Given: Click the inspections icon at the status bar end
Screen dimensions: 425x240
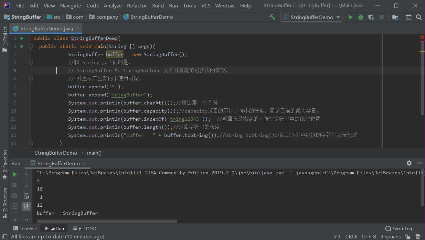Looking at the screenshot, I should coord(418,237).
